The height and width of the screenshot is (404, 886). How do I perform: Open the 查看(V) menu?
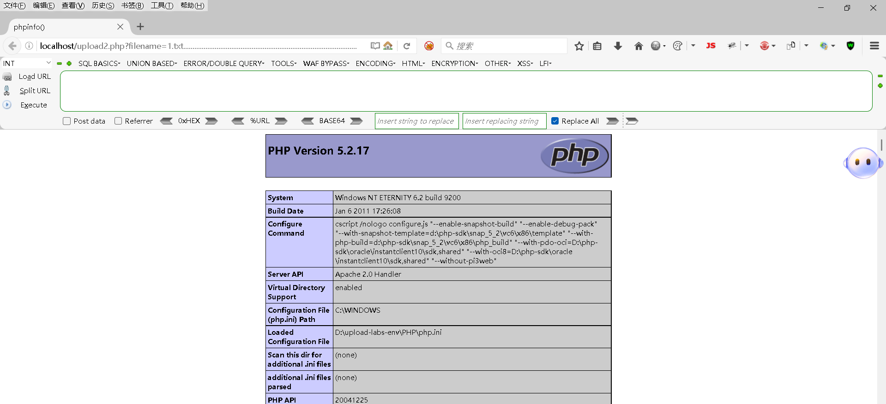(73, 6)
